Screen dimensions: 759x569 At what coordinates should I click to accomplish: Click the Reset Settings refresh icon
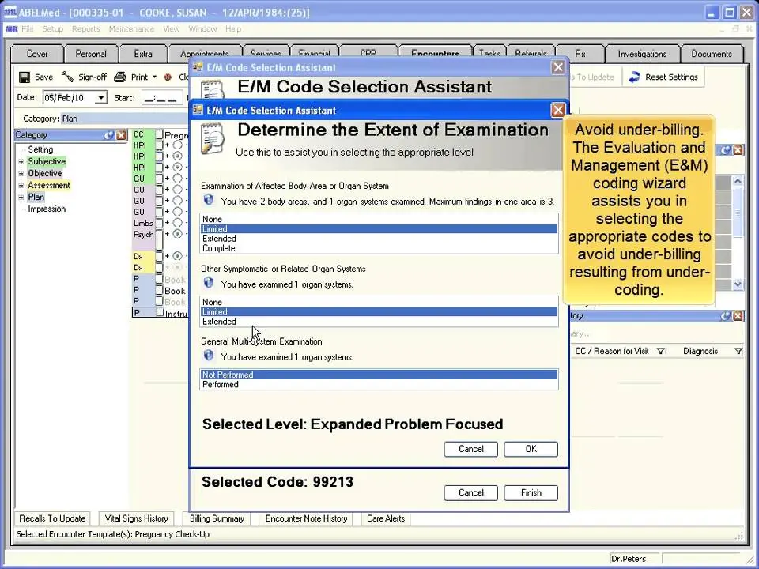(632, 77)
